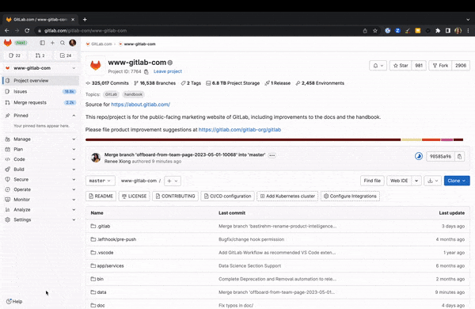
Task: Expand Operate in sidebar
Action: pyautogui.click(x=40, y=189)
